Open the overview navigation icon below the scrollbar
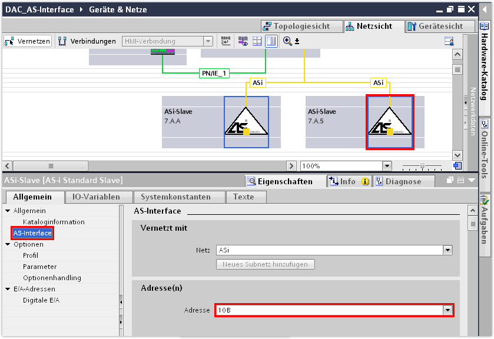Image resolution: width=494 pixels, height=339 pixels. (457, 166)
